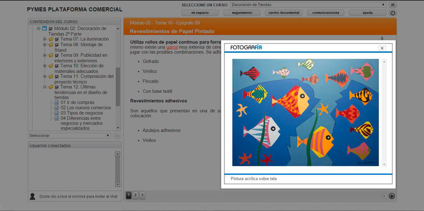Click the previous page arrow

coord(384,196)
